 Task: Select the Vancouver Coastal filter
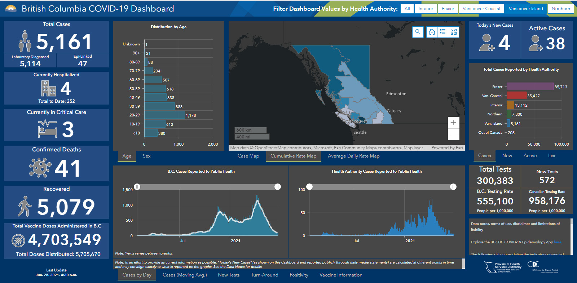pyautogui.click(x=481, y=9)
